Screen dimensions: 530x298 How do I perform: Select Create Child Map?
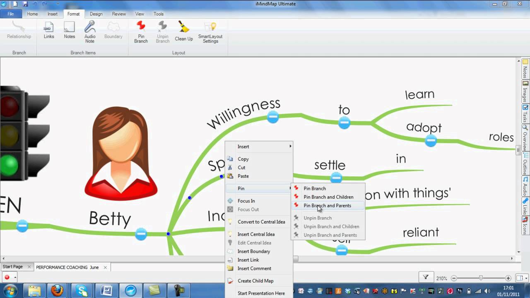pos(259,281)
